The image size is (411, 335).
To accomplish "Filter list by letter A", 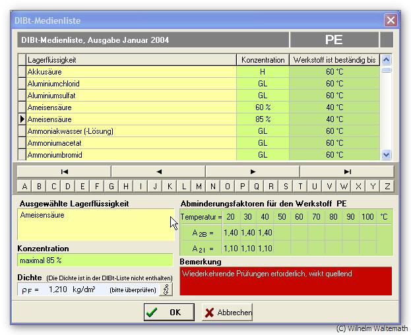I will tap(24, 187).
